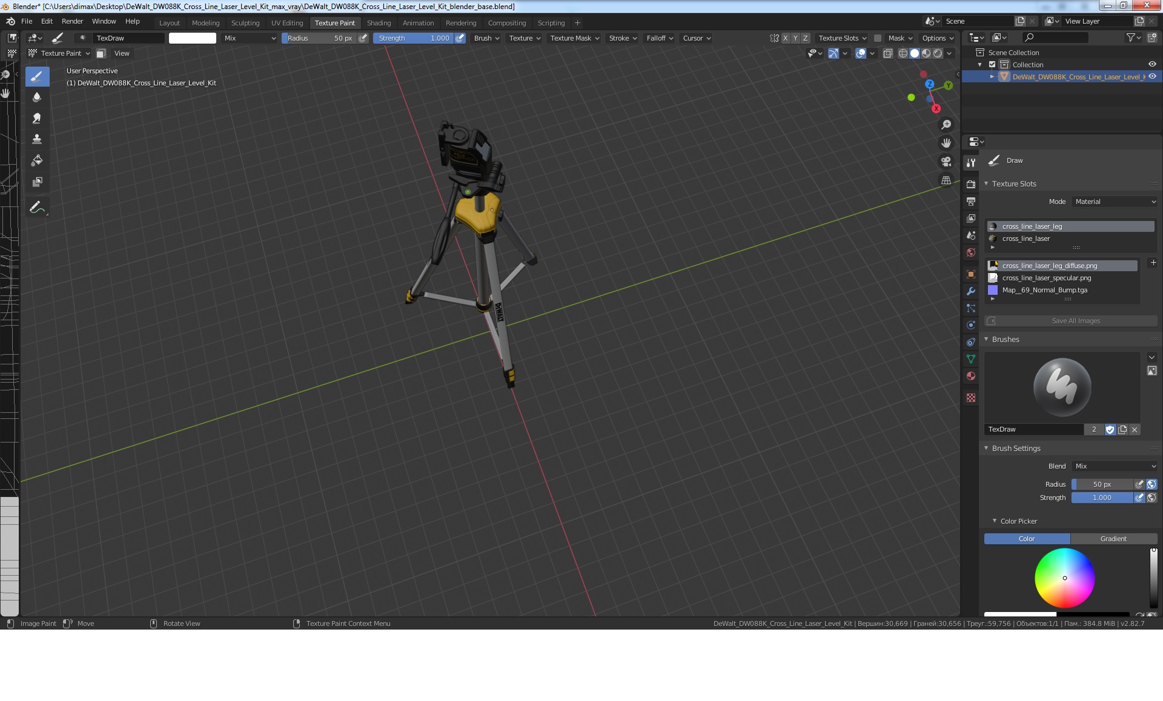Viewport: 1163px width, 701px height.
Task: Open the View menu in viewport header
Action: (x=122, y=53)
